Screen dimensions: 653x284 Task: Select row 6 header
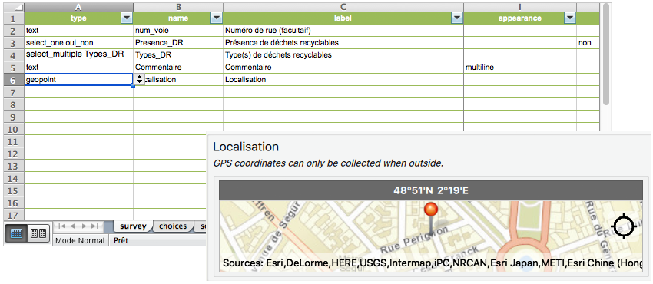point(13,80)
